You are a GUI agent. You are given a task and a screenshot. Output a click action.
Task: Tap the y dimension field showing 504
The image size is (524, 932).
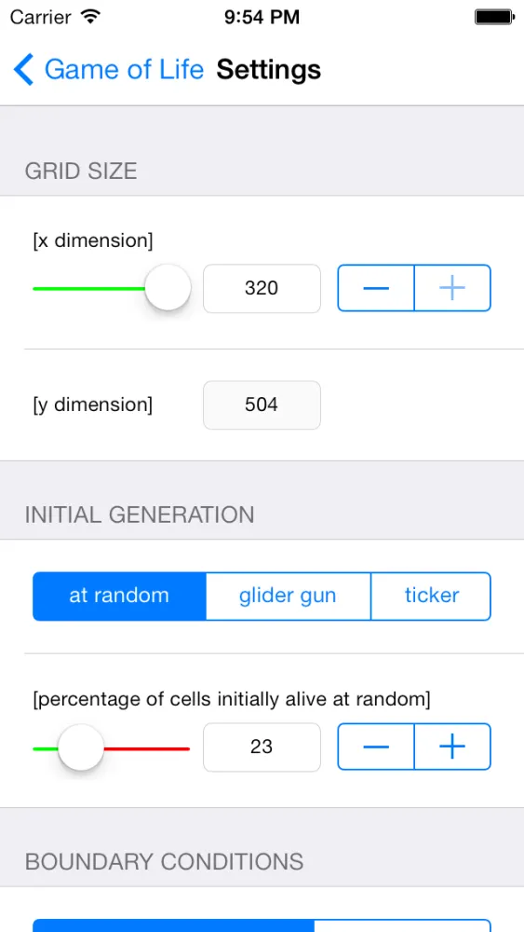(x=262, y=405)
